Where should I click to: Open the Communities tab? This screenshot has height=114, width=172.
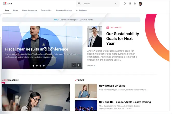(x=46, y=10)
